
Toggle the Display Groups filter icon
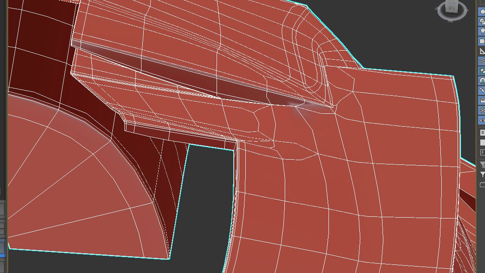click(x=482, y=71)
